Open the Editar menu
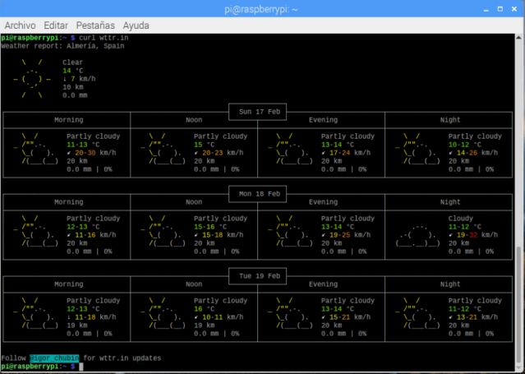 [56, 25]
